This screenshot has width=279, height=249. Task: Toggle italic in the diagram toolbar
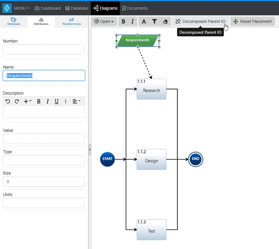[133, 22]
